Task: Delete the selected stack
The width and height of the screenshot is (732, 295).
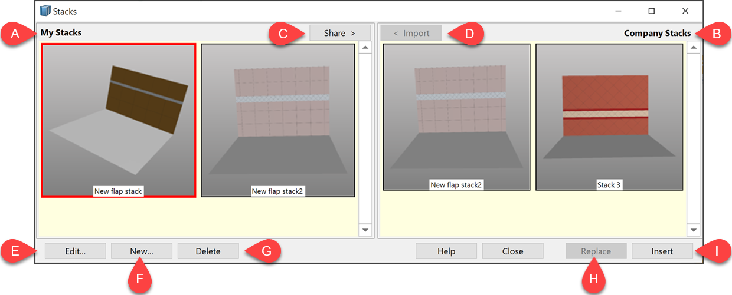Action: pos(208,251)
